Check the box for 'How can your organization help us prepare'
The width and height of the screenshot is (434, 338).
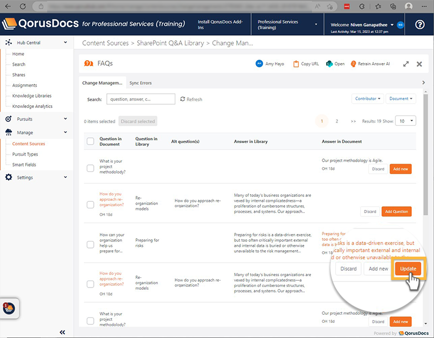(x=91, y=245)
